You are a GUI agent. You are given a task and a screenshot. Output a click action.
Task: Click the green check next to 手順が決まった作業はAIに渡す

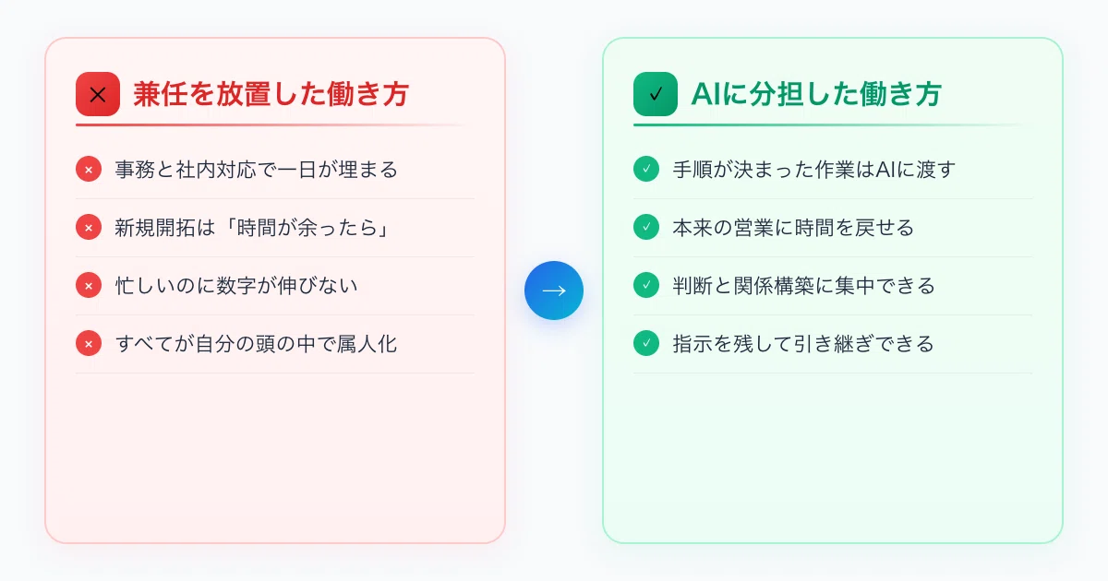coord(646,170)
